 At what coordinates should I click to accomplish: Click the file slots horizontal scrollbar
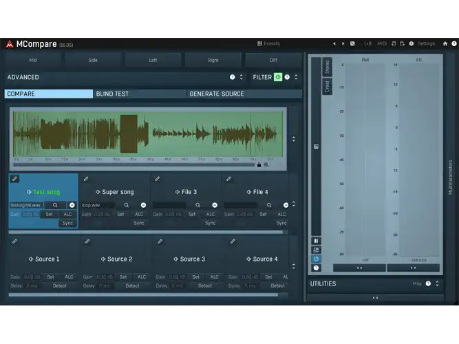tap(146, 232)
